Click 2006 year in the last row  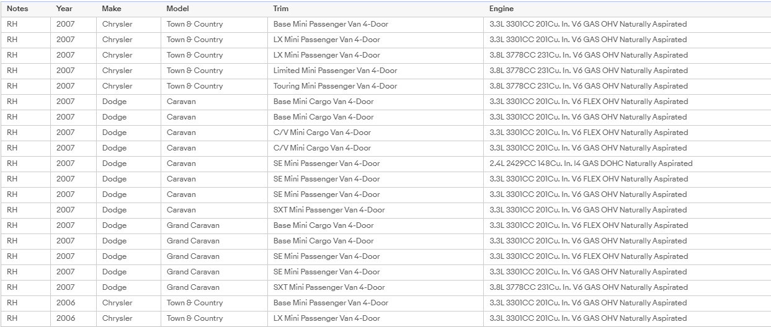pyautogui.click(x=66, y=318)
